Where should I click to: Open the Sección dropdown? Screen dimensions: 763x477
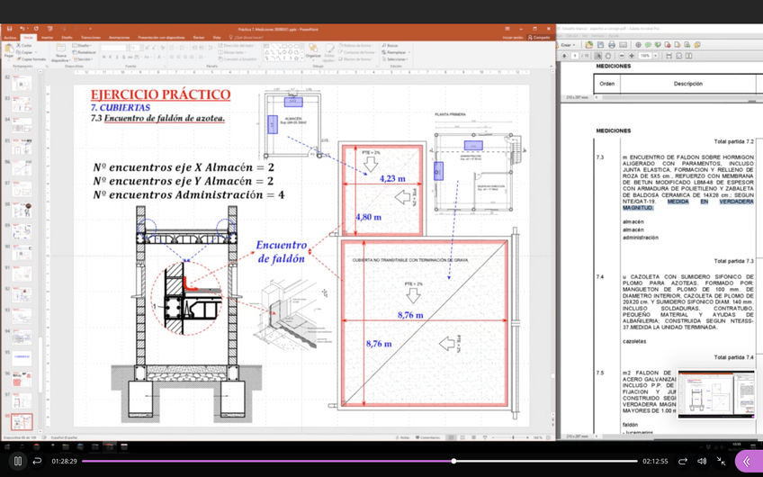tap(83, 58)
